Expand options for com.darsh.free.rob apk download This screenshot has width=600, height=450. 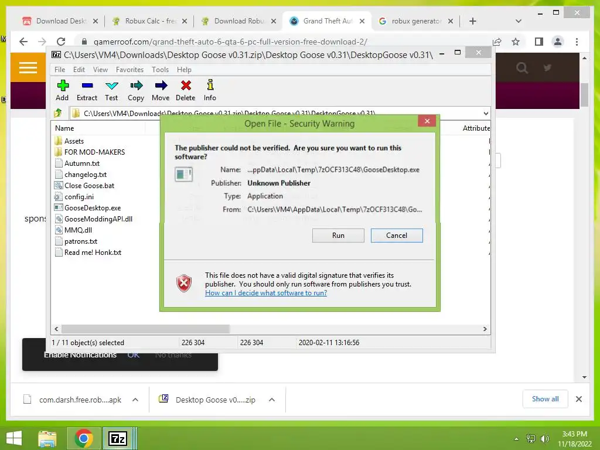pos(135,400)
